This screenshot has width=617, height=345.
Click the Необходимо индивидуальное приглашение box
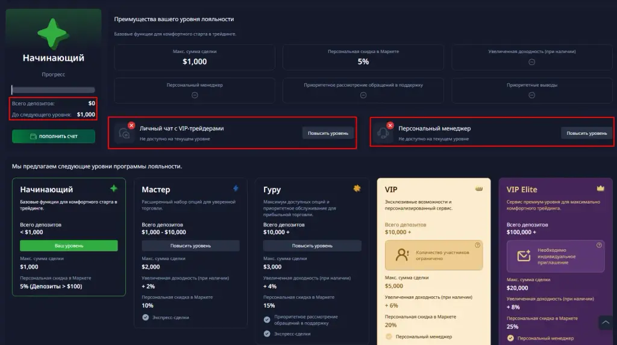(555, 256)
